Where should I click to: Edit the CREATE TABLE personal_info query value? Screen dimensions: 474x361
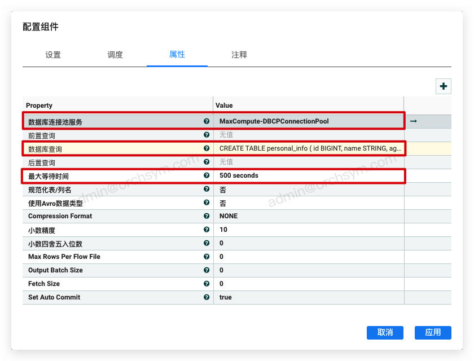tap(309, 148)
